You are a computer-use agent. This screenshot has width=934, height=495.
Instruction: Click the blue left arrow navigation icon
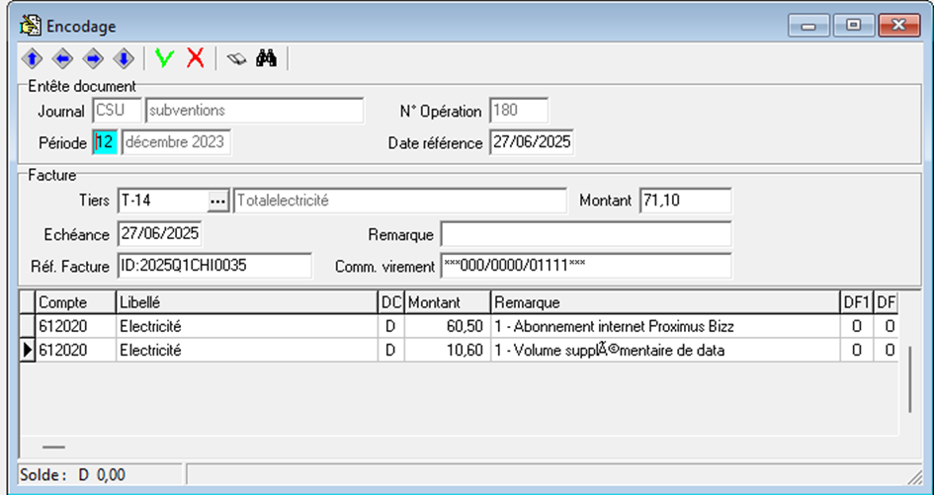click(62, 58)
